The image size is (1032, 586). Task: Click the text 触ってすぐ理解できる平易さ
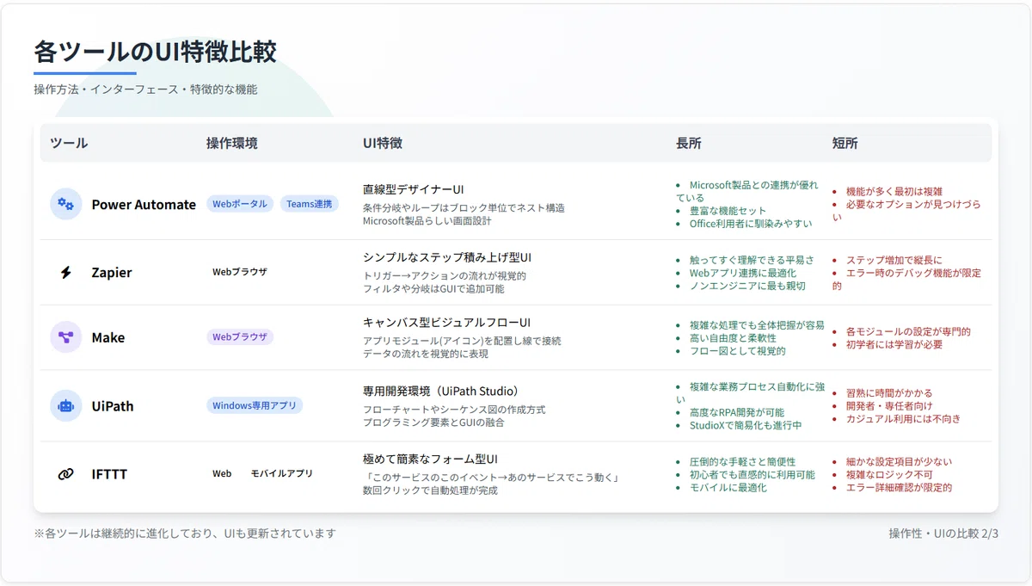click(x=752, y=260)
